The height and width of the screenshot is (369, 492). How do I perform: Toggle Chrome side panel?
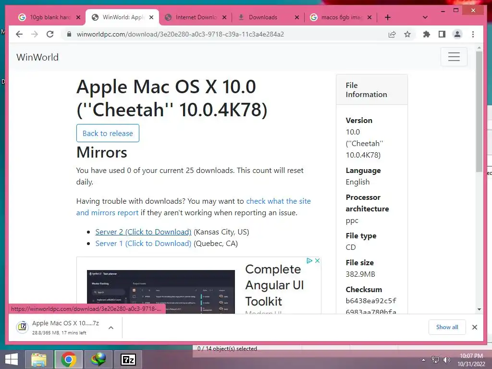(x=442, y=34)
